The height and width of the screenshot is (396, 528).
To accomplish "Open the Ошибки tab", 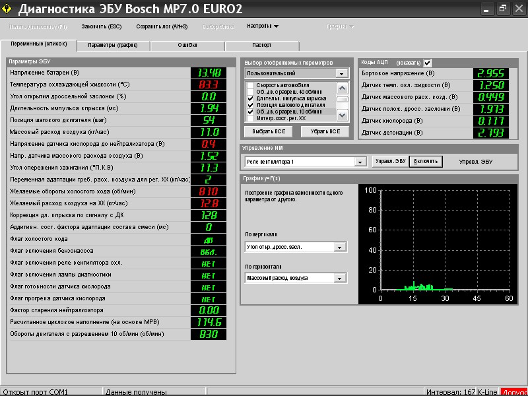I will pyautogui.click(x=187, y=45).
